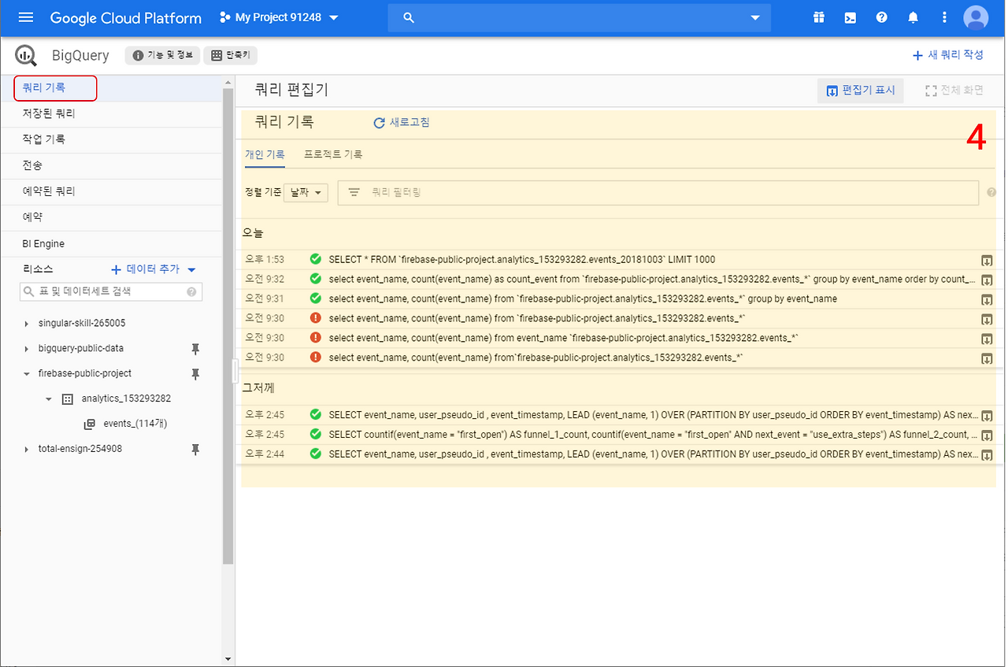The image size is (1008, 667).
Task: Activate Cloud Shell terminal icon
Action: pyautogui.click(x=850, y=17)
